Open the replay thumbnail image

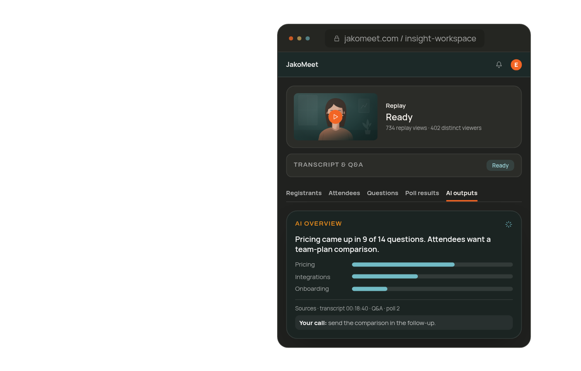click(x=336, y=117)
